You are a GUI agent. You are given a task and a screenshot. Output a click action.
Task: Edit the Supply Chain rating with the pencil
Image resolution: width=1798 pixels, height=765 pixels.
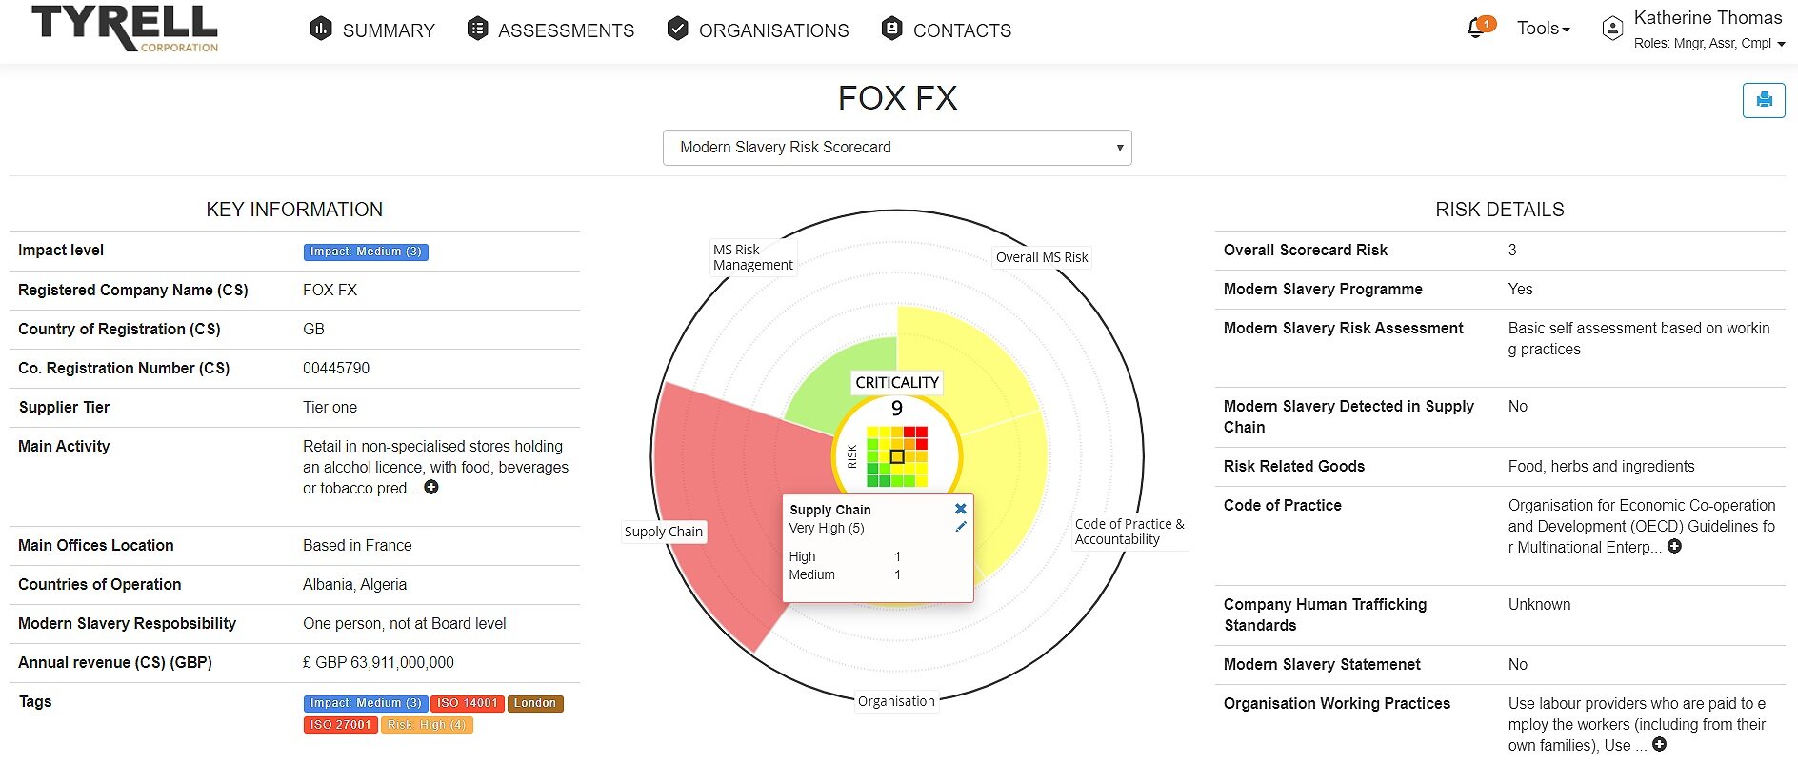tap(960, 526)
